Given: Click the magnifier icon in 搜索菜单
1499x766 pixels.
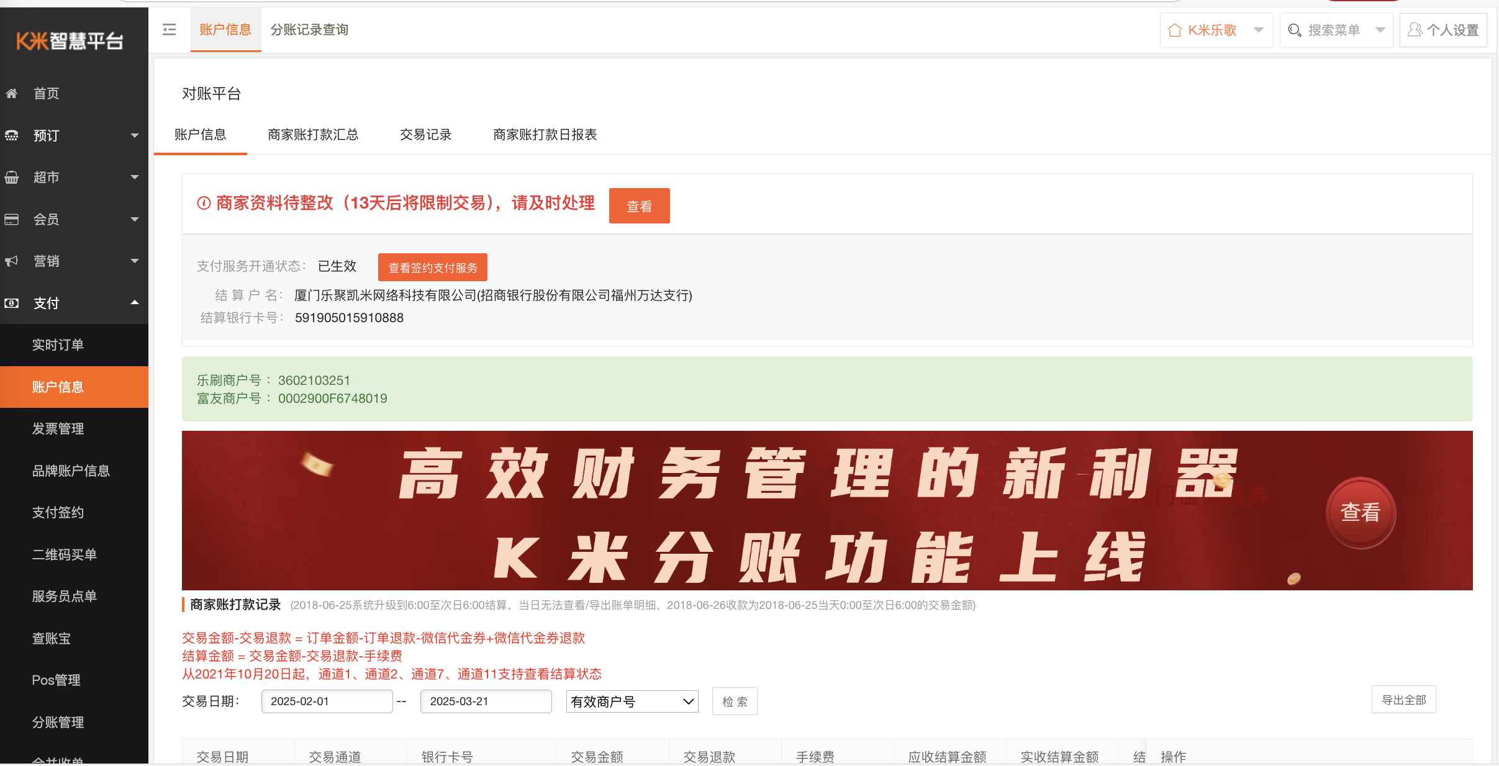Looking at the screenshot, I should 1295,30.
